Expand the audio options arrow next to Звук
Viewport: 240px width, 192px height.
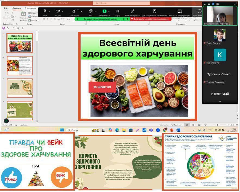click(50, 11)
